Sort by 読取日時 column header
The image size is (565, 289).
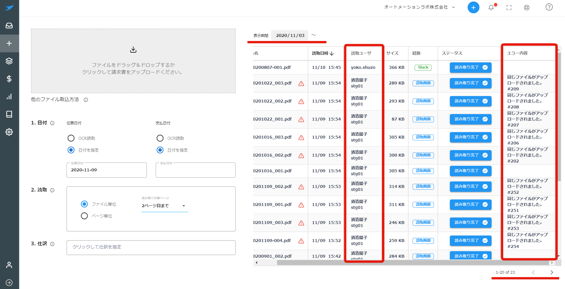pyautogui.click(x=323, y=53)
